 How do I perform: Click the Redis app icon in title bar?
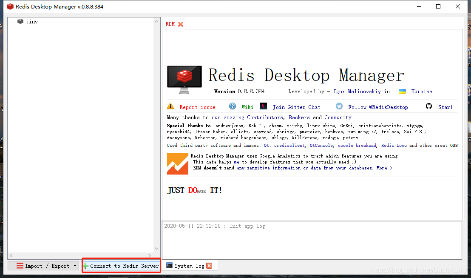[x=10, y=6]
